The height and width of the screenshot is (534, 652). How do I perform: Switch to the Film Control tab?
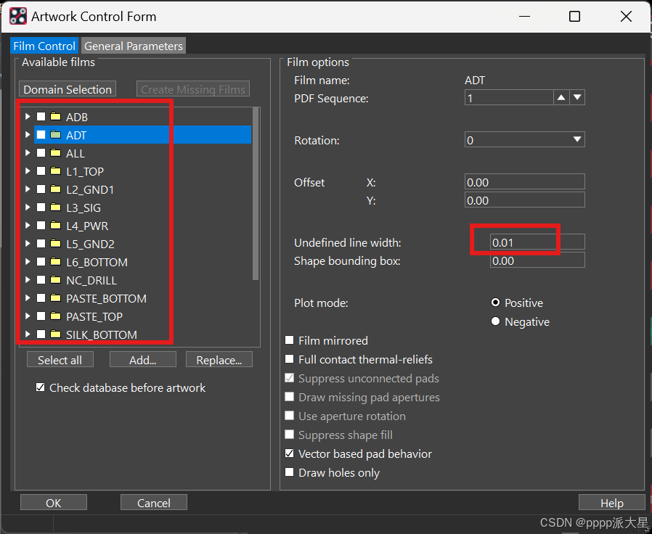44,46
